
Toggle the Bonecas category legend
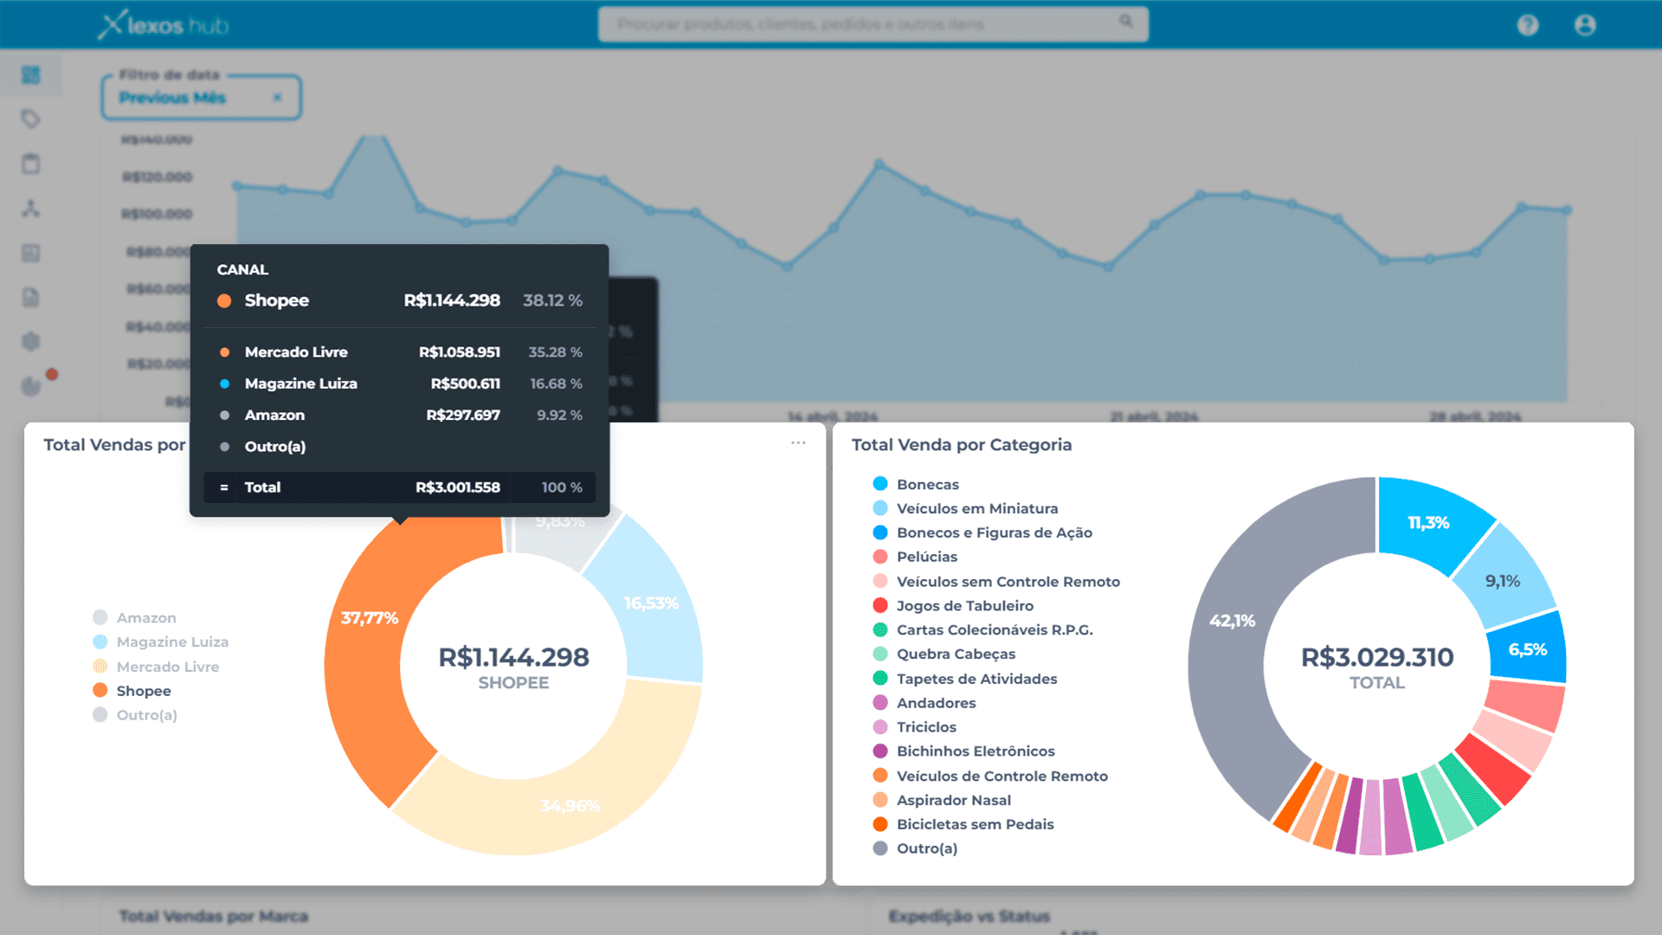916,484
